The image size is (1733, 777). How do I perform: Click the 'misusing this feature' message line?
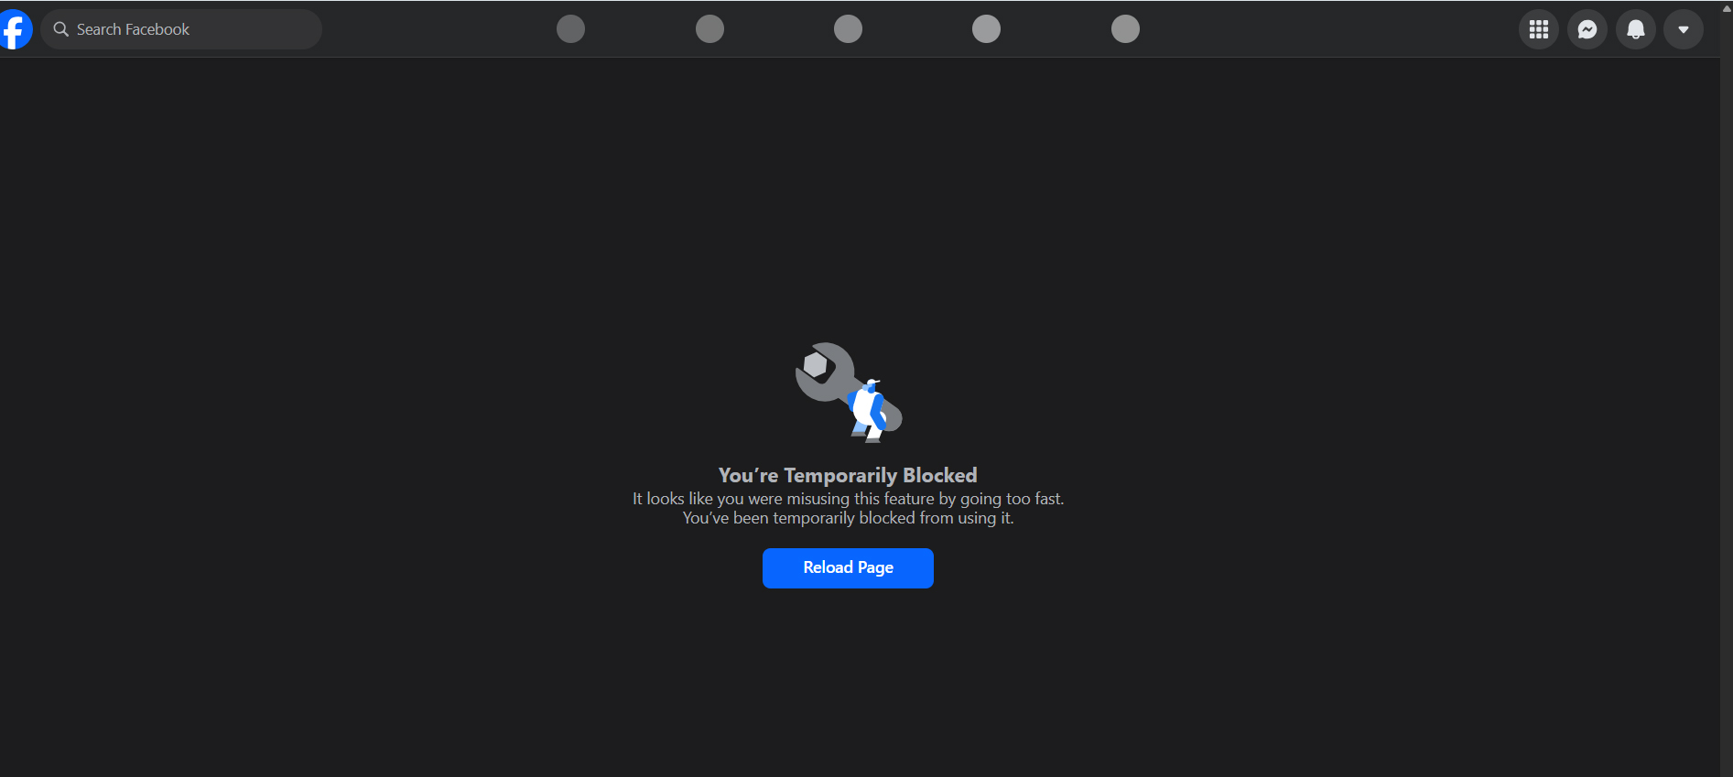click(848, 499)
